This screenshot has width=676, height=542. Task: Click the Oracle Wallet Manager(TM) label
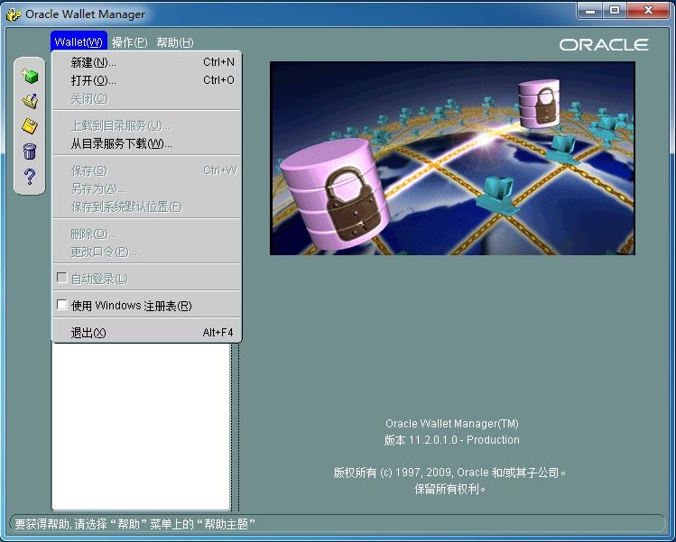[452, 424]
